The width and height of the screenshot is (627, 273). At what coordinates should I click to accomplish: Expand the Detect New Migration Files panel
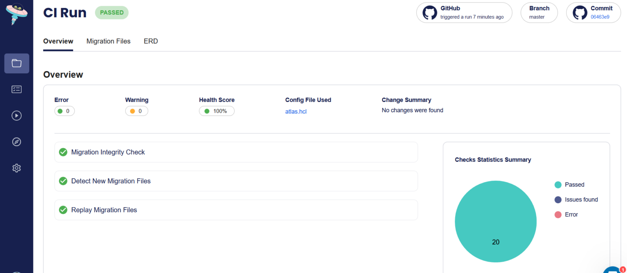pyautogui.click(x=236, y=181)
